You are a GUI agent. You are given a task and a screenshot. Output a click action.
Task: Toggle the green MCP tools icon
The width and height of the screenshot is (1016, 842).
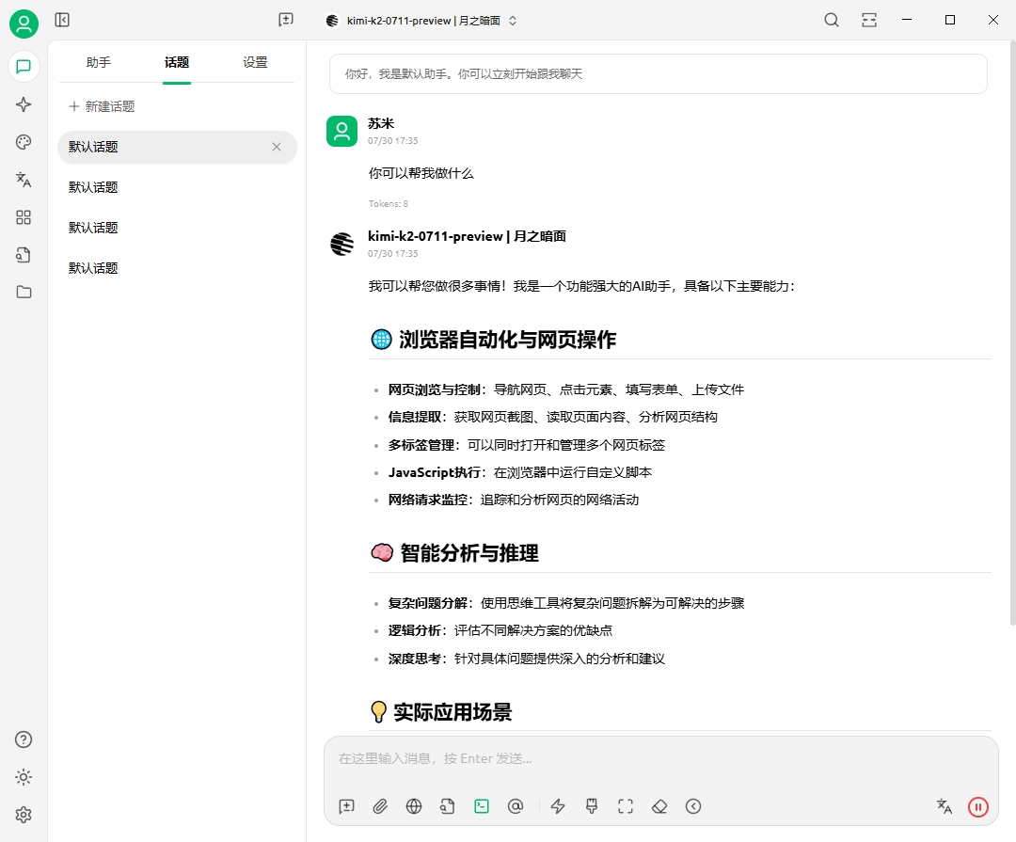(x=482, y=806)
